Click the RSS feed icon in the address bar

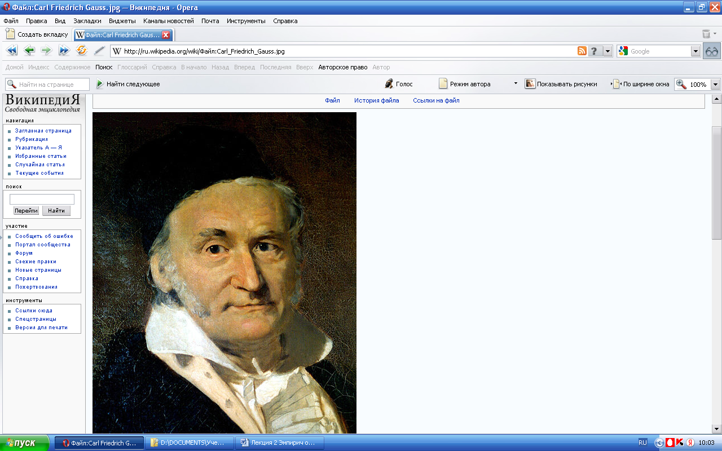click(582, 51)
